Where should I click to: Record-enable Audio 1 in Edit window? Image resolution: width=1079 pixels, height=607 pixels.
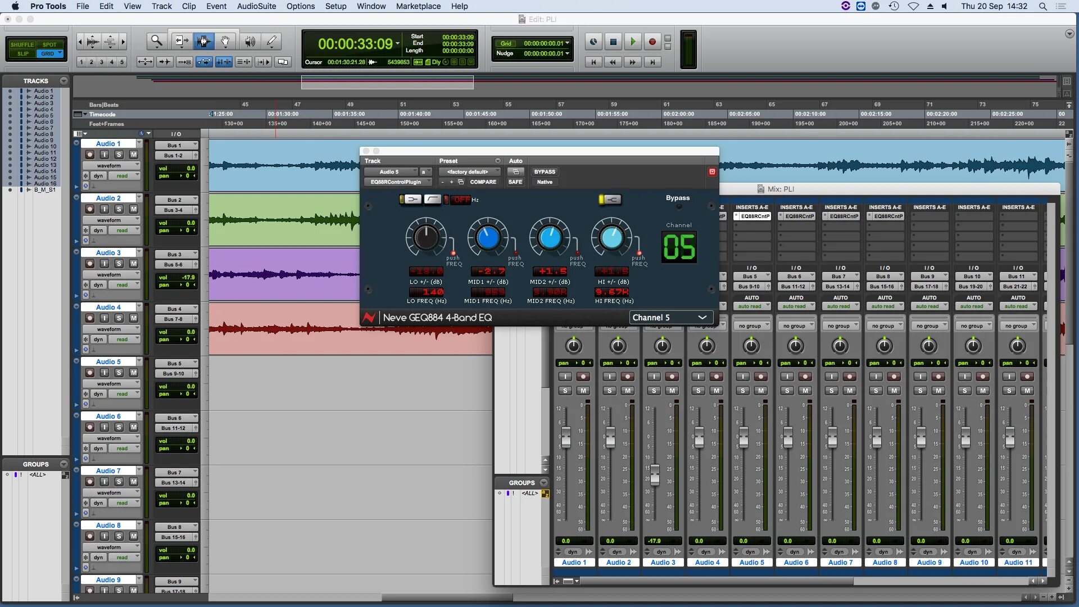tap(89, 154)
